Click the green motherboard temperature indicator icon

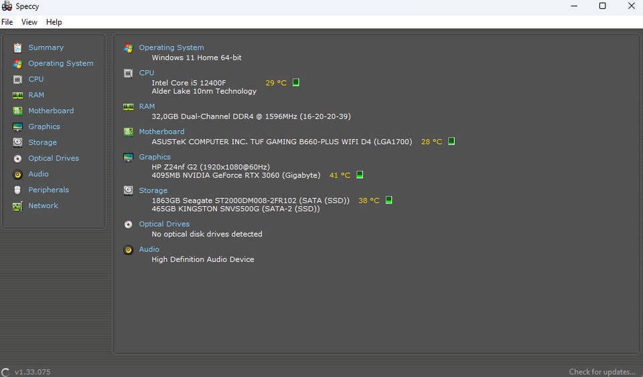coord(451,141)
